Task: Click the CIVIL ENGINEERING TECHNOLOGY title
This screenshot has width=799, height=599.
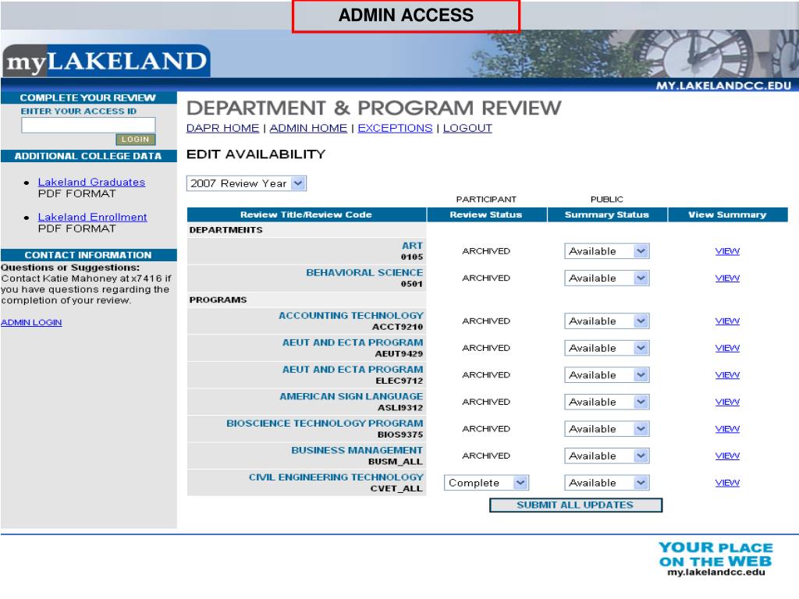Action: coord(336,477)
